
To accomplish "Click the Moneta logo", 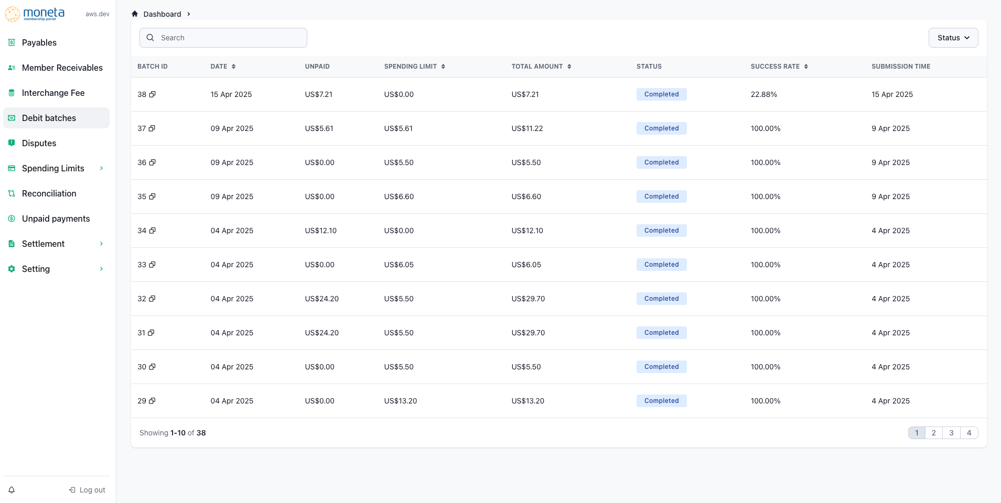I will (x=35, y=14).
